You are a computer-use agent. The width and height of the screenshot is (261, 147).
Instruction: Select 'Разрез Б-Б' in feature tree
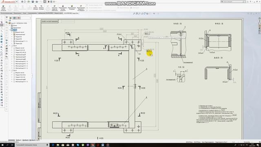pyautogui.click(x=18, y=37)
